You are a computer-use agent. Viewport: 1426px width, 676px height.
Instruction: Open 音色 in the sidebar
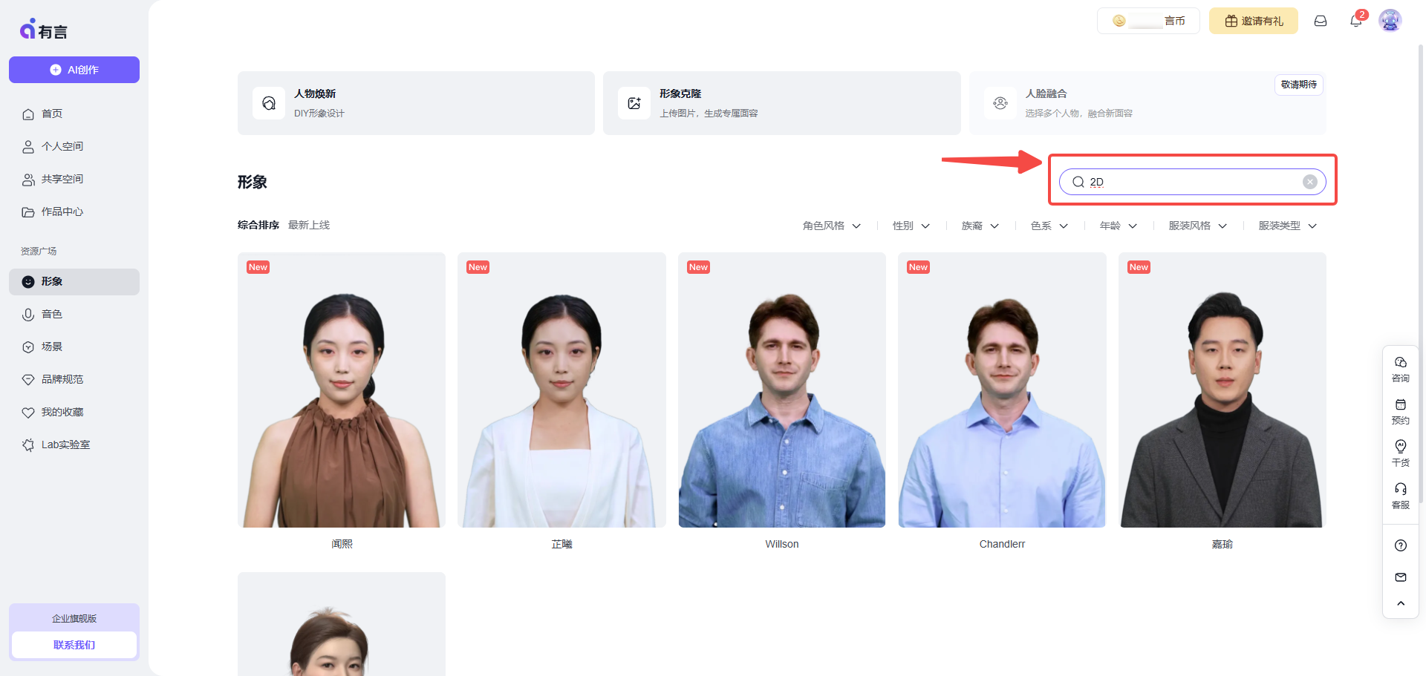[52, 315]
